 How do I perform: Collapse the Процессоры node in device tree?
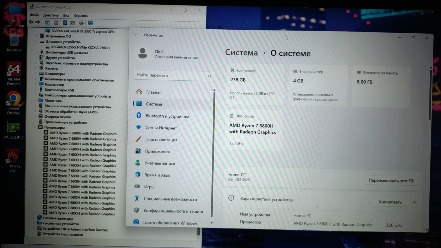[x=35, y=127]
